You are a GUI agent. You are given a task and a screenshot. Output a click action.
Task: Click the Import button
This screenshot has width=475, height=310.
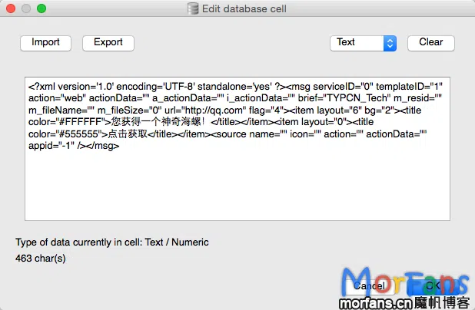(45, 43)
